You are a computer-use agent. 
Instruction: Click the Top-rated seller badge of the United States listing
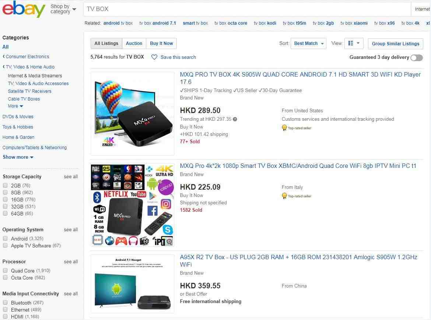[x=296, y=128]
